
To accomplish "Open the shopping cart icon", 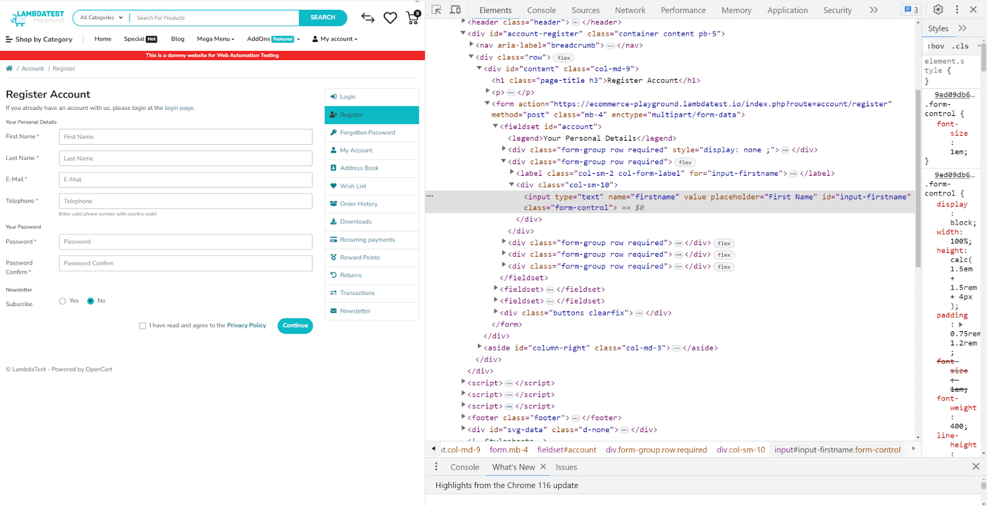I will click(x=413, y=18).
